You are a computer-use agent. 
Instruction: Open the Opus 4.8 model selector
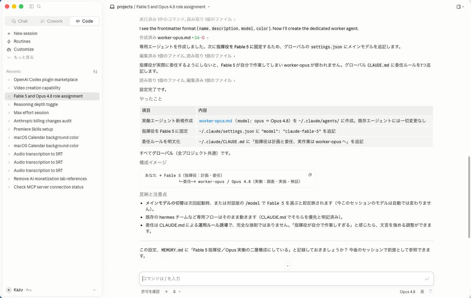point(407,292)
